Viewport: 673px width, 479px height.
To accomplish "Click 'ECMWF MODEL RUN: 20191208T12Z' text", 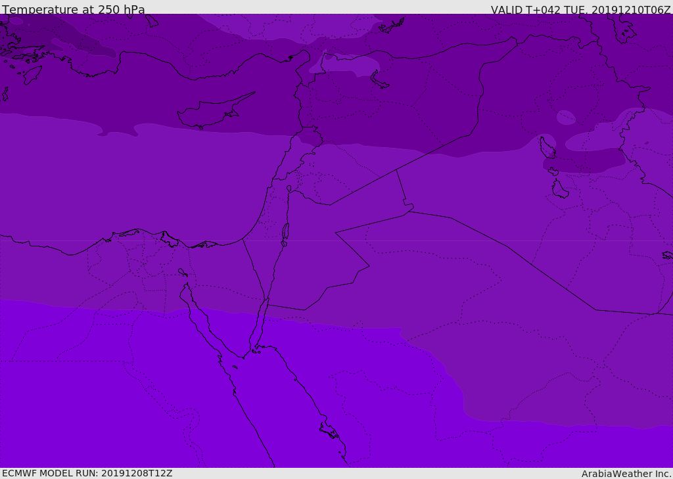I will (x=87, y=473).
